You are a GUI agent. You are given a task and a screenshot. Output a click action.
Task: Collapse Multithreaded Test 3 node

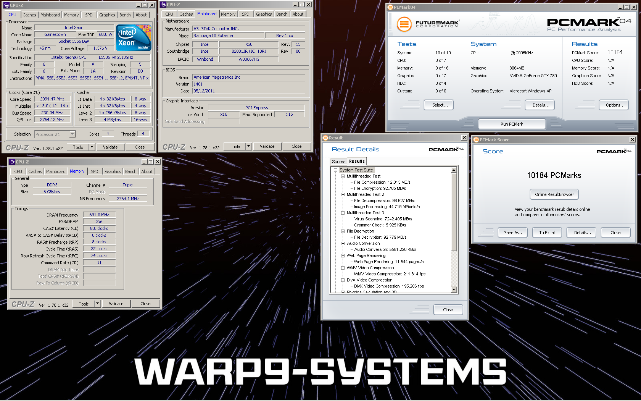[x=343, y=213]
